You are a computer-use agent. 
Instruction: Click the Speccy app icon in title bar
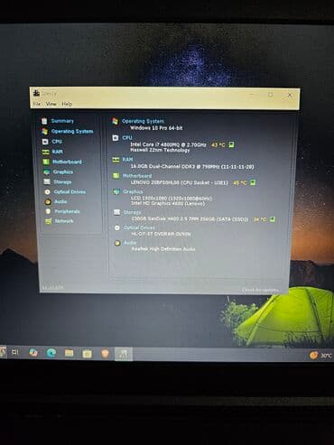(x=37, y=93)
